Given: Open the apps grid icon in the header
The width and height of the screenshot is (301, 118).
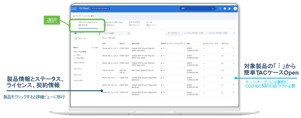Looking at the screenshot, I should tap(220, 8).
